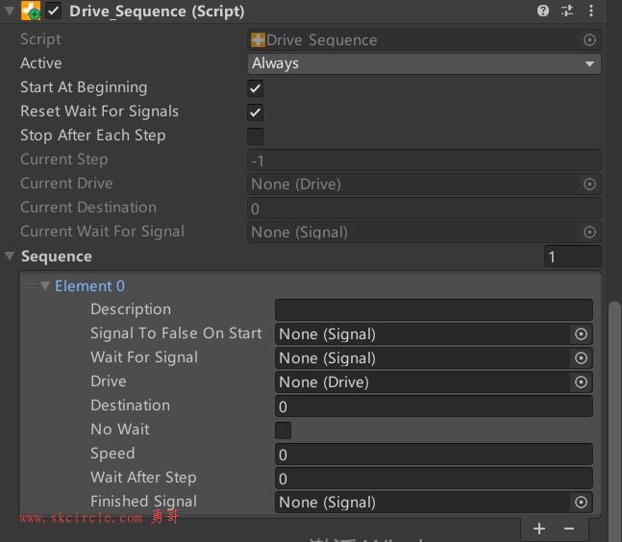
Task: Enable Stop After Each Step checkbox
Action: click(x=255, y=136)
